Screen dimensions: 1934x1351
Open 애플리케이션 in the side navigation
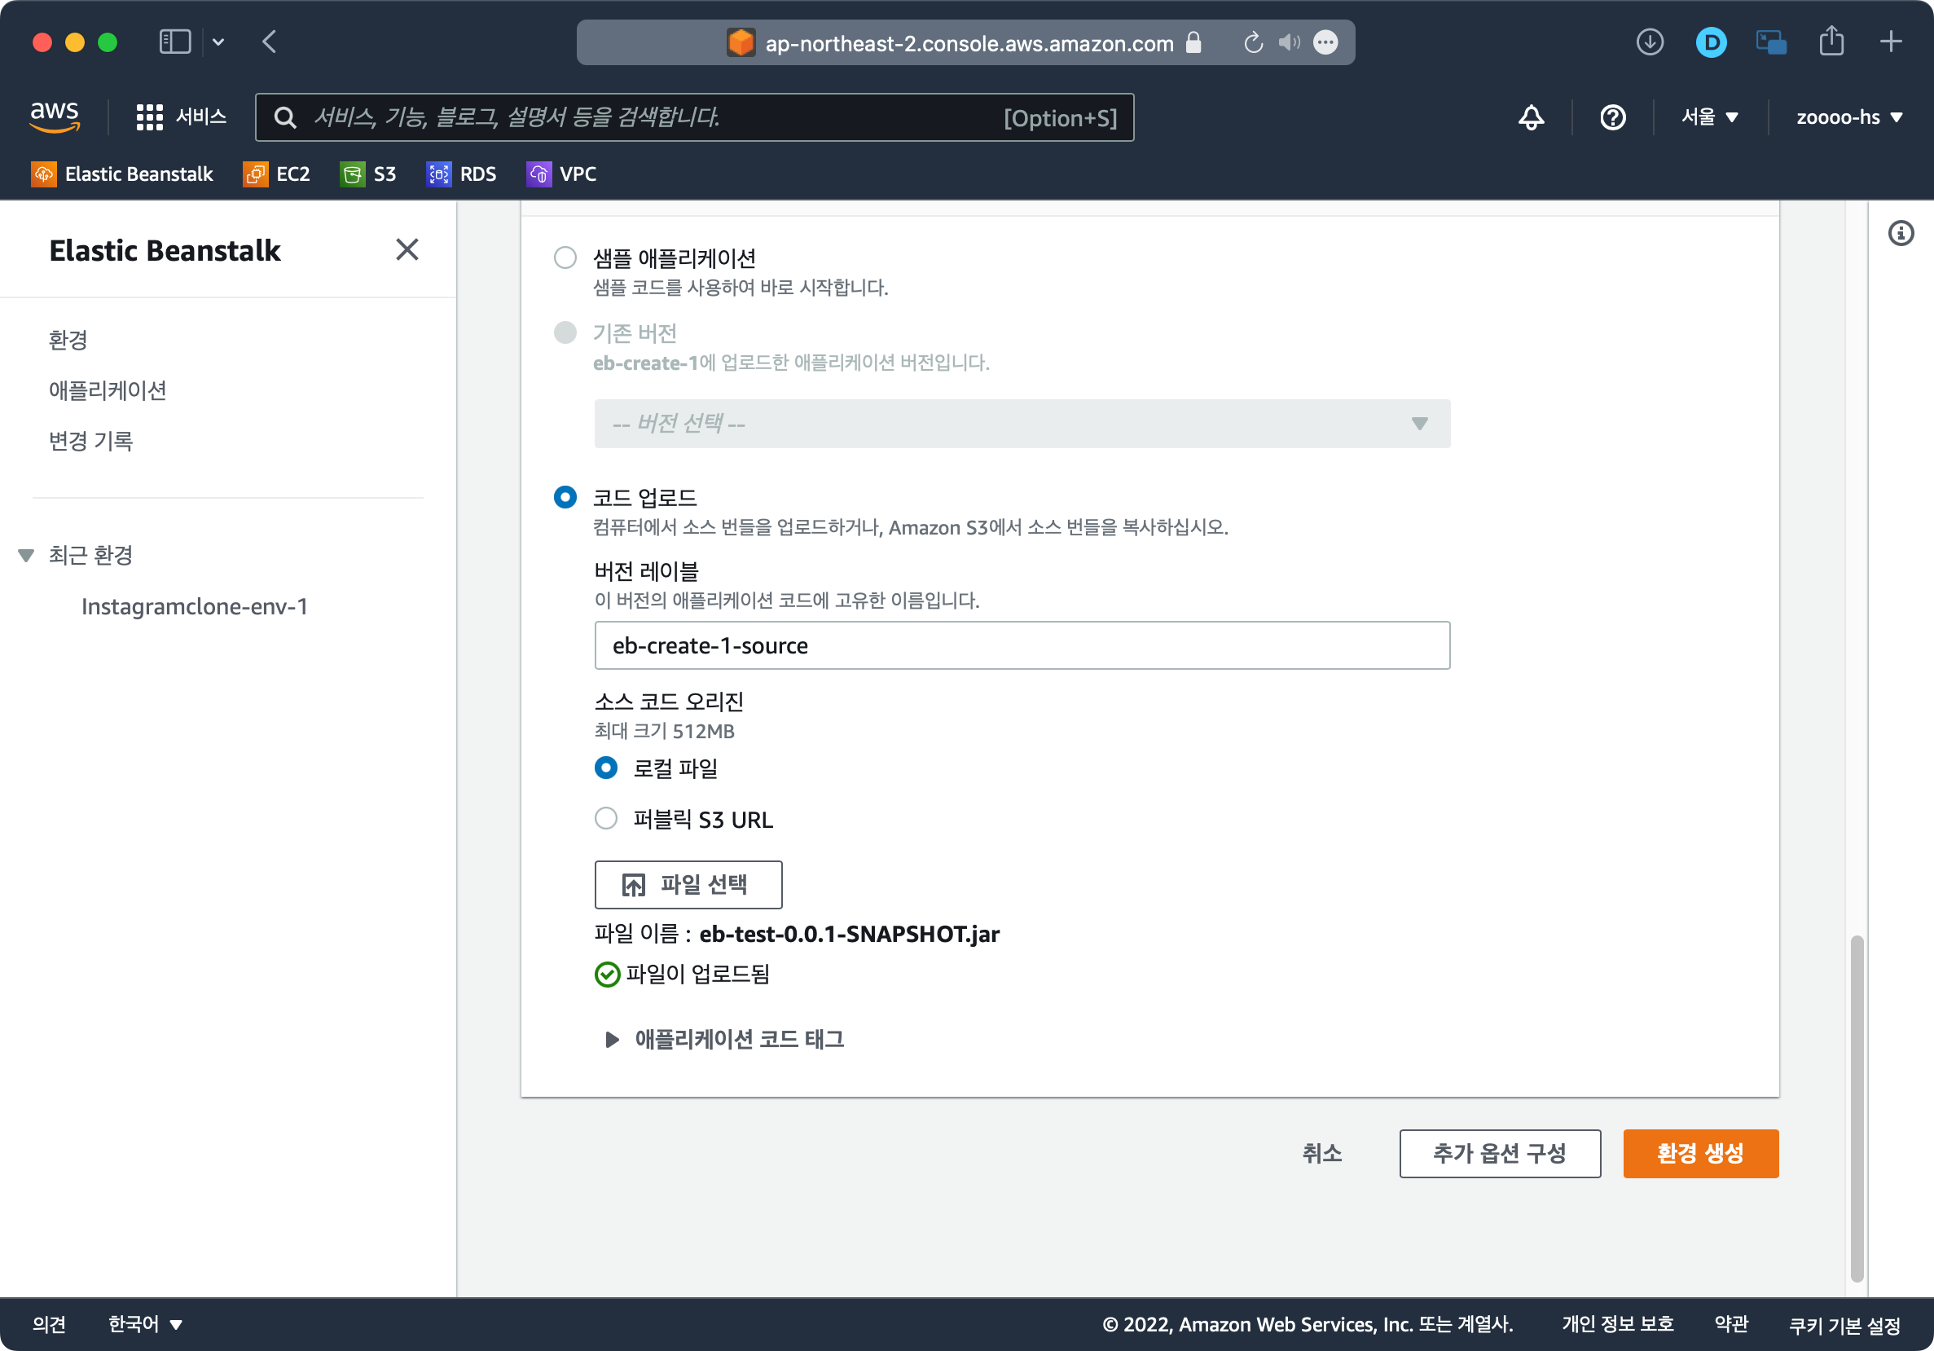point(107,390)
